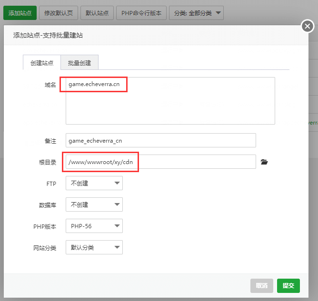Choose PHP版本 from PHP-56 dropdown
Screen dimensions: 318x301
tap(94, 226)
